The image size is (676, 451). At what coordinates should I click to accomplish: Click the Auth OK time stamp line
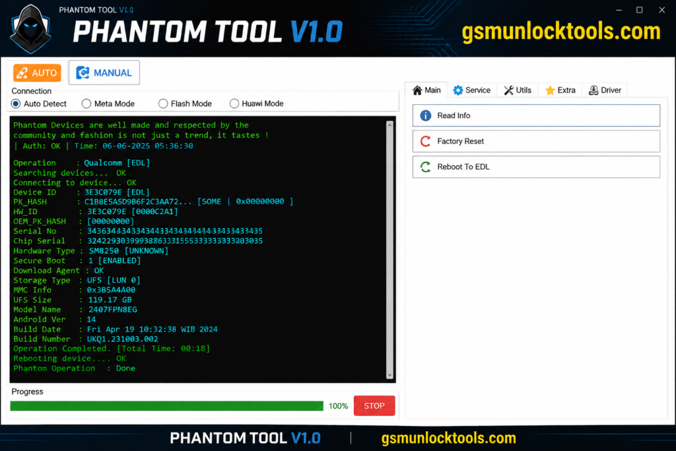[x=104, y=146]
